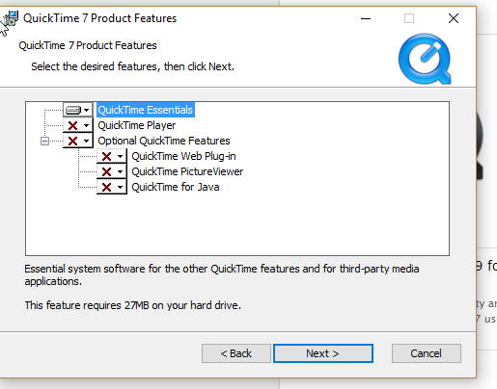Select the QuickTime Player feature label

tap(137, 125)
